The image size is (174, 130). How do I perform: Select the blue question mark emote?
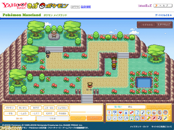click(115, 113)
